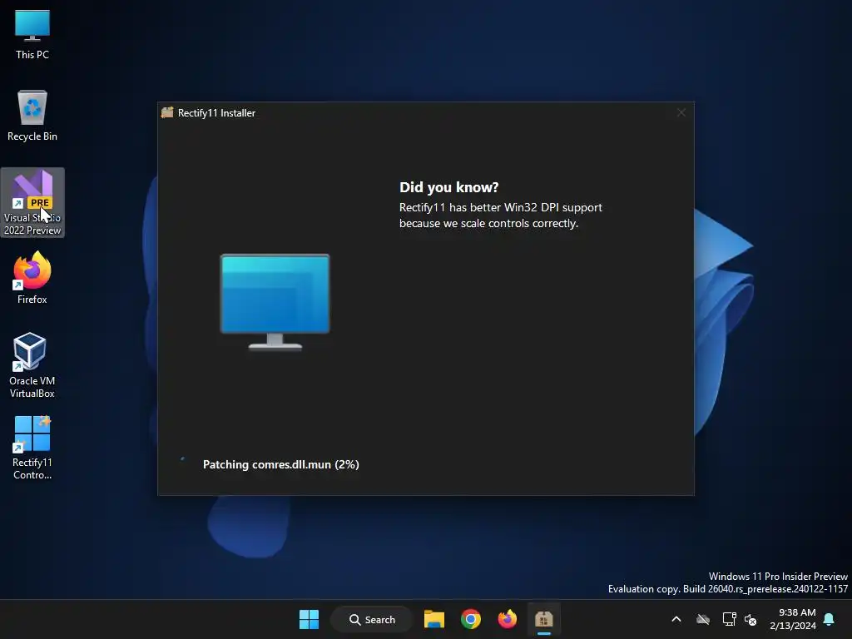Select Visual Studio 2022 Preview shortcut
Screen dimensions: 852x639
tap(32, 203)
